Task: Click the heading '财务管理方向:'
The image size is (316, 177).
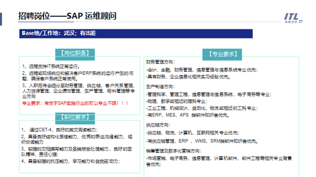Action: pos(160,62)
